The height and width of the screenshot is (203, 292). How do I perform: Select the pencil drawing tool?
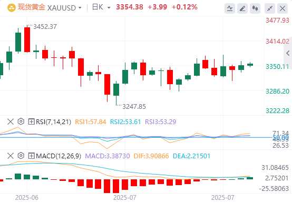coord(242,8)
